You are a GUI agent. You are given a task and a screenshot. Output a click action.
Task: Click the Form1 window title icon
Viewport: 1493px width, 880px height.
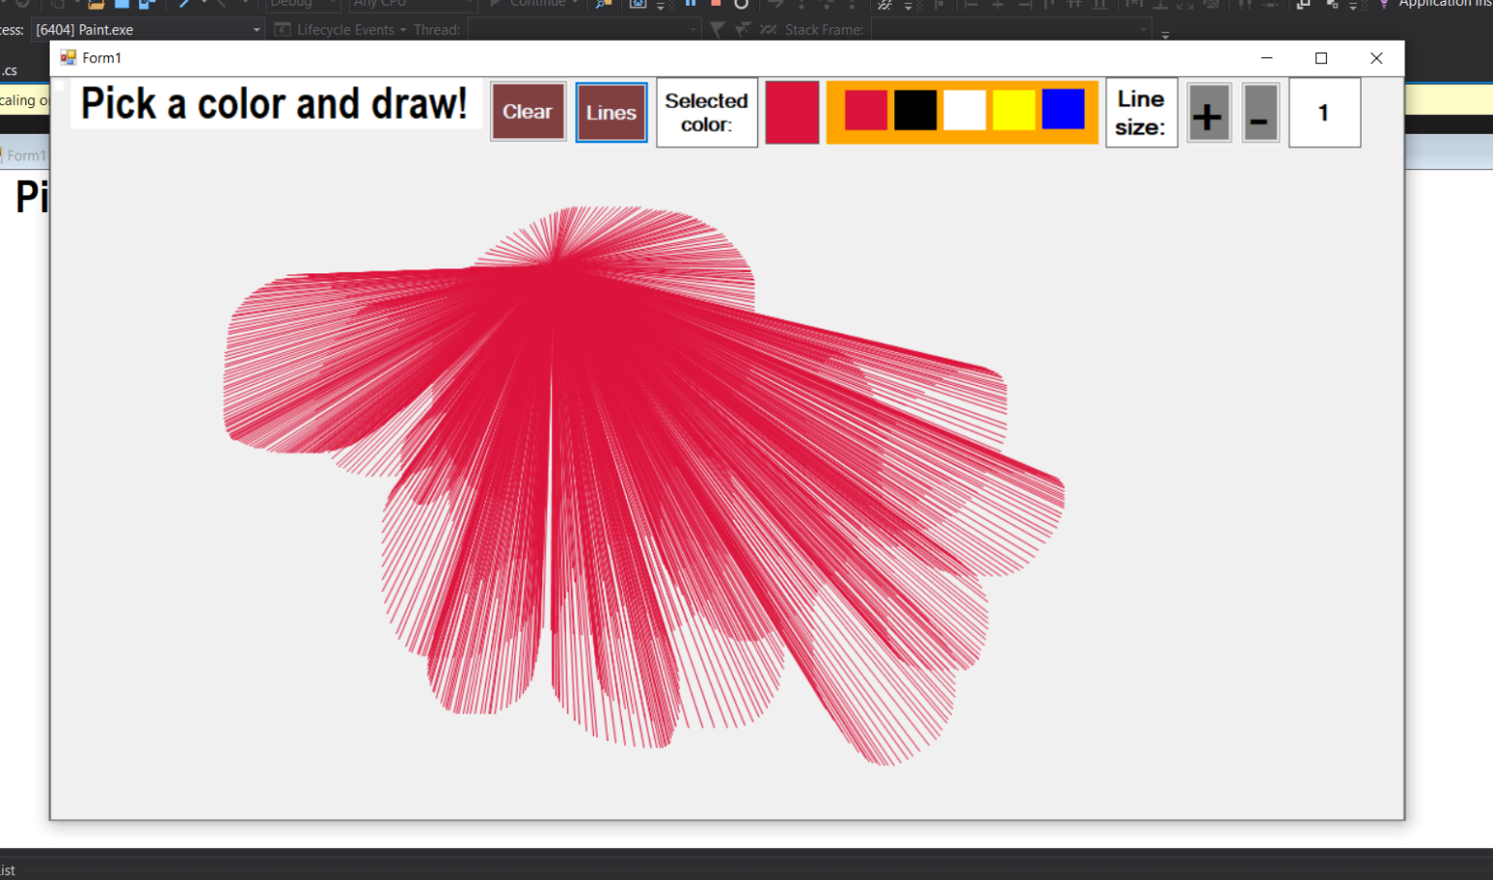[x=68, y=58]
